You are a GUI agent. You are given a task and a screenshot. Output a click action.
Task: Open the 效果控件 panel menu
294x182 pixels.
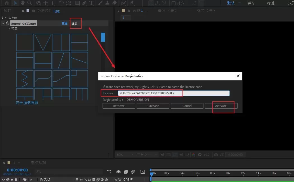[64, 11]
